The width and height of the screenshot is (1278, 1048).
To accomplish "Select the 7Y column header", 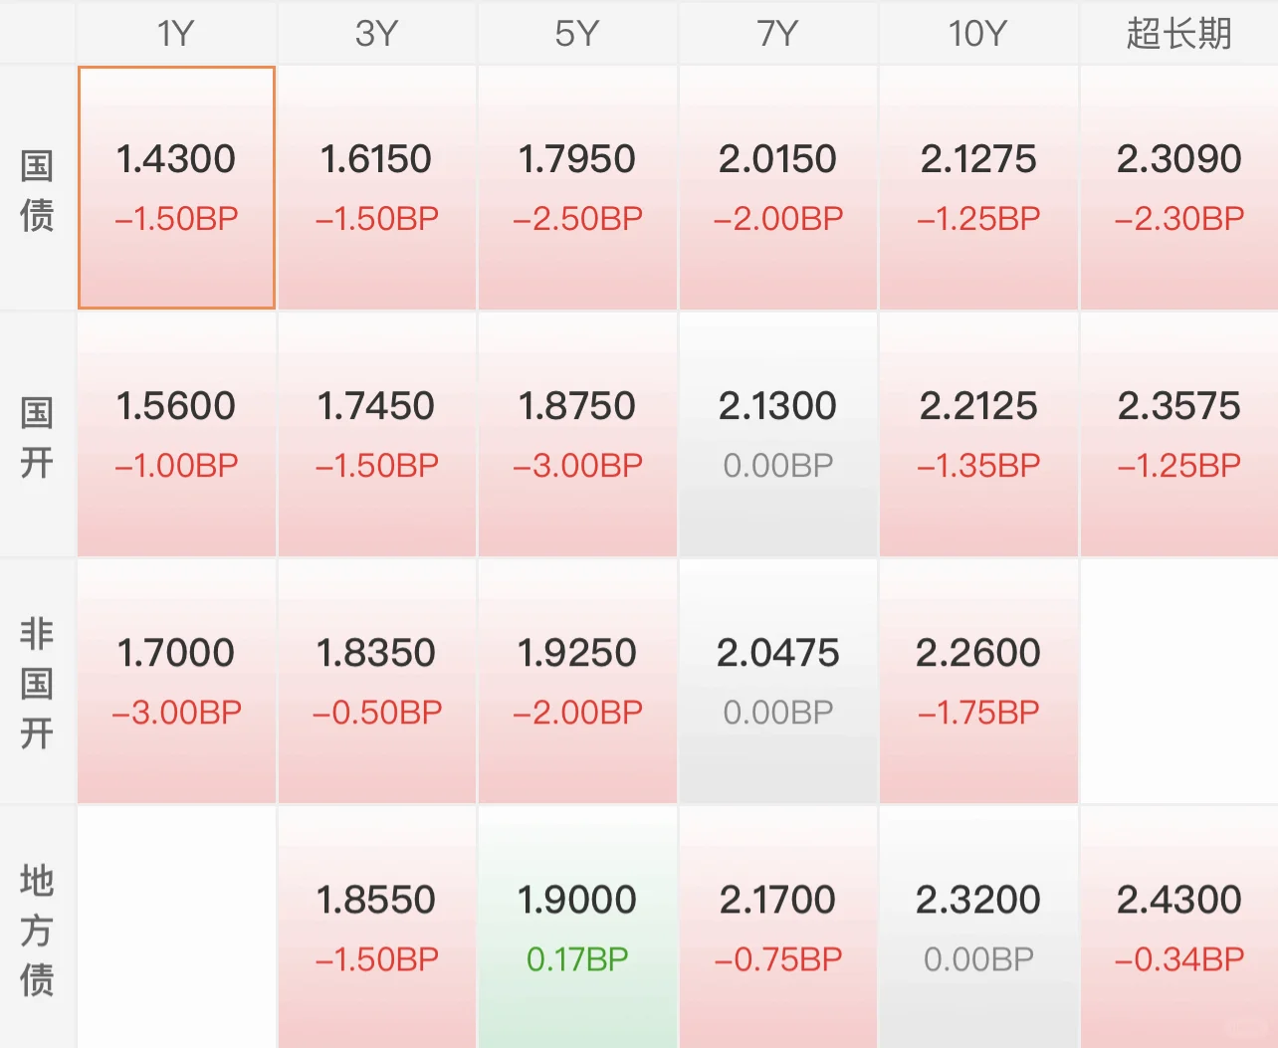I will tap(778, 34).
